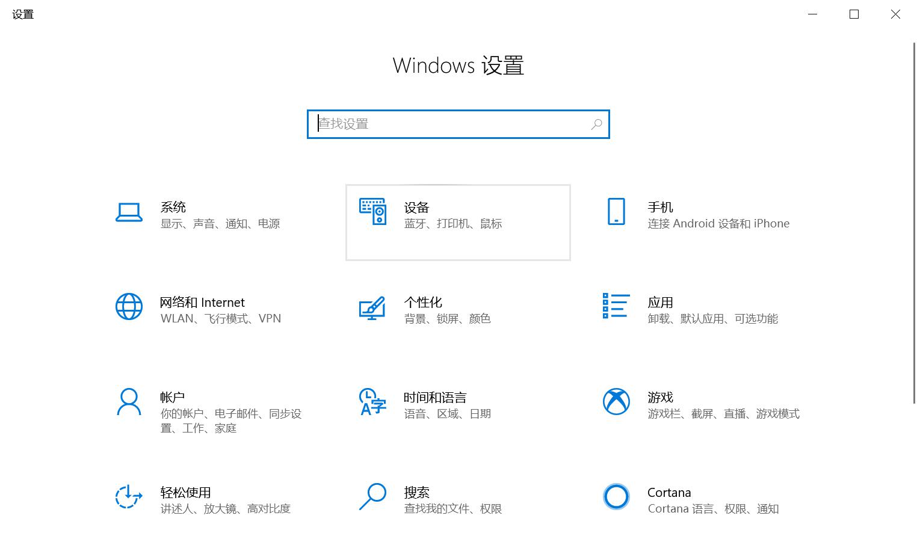Open the 个性化 paintbrush icon
The image size is (917, 539).
click(x=372, y=307)
